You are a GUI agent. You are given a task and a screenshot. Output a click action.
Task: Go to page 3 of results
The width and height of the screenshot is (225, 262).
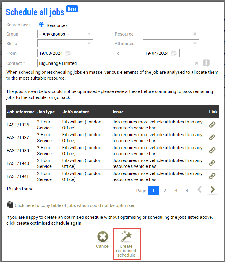176,190
